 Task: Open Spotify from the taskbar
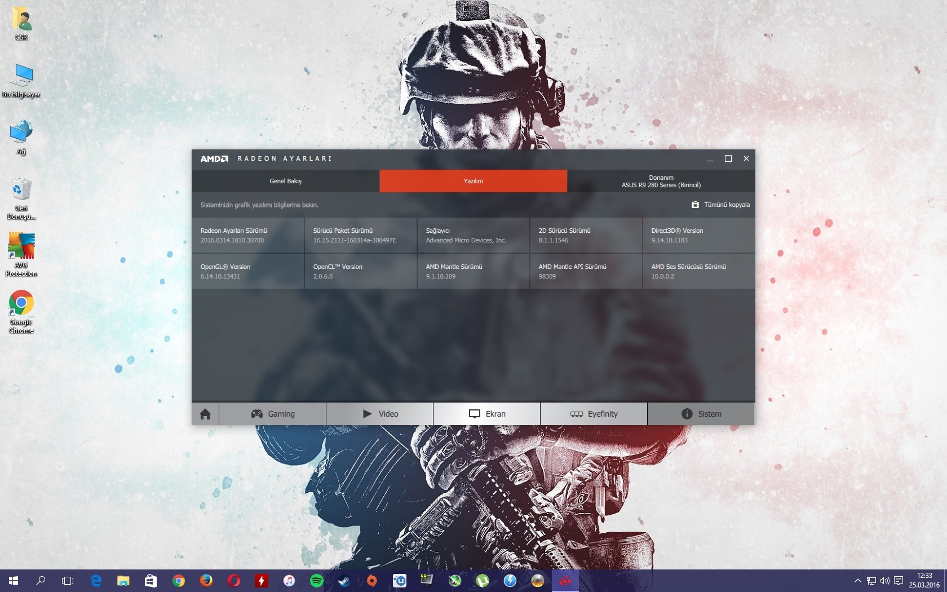[317, 581]
